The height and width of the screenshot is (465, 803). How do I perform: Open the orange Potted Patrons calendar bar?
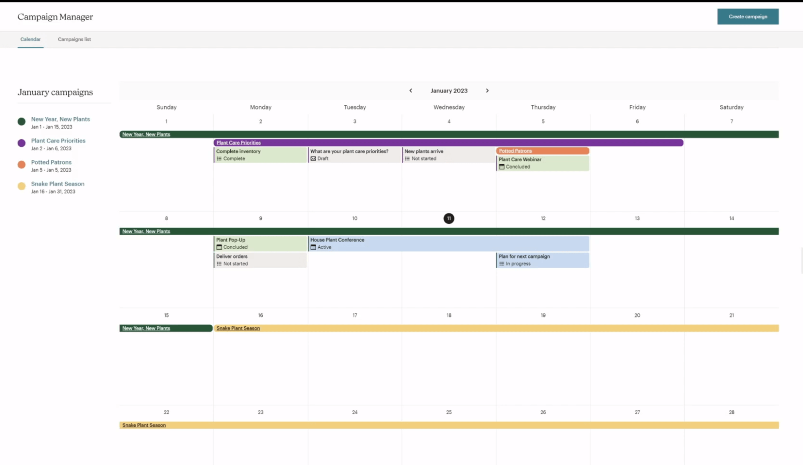pos(542,151)
